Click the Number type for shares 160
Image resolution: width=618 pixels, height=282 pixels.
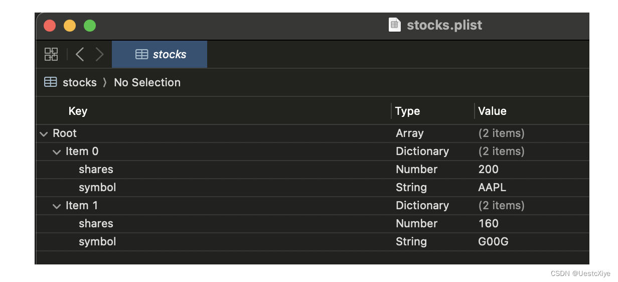[x=416, y=223]
